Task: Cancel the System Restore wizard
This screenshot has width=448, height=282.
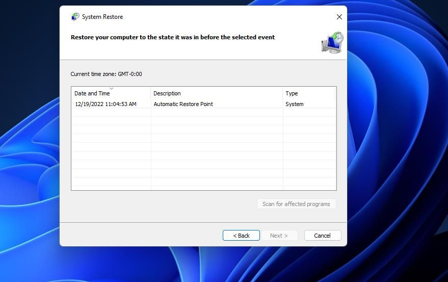Action: [x=323, y=236]
